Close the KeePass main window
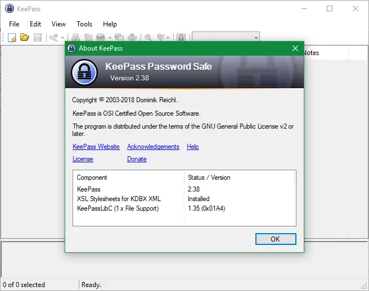 (x=355, y=8)
